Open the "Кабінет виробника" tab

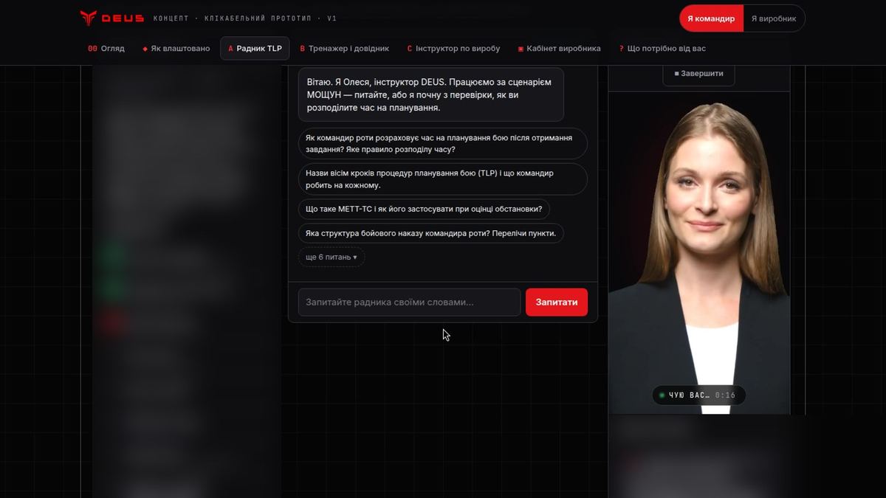[x=559, y=49]
